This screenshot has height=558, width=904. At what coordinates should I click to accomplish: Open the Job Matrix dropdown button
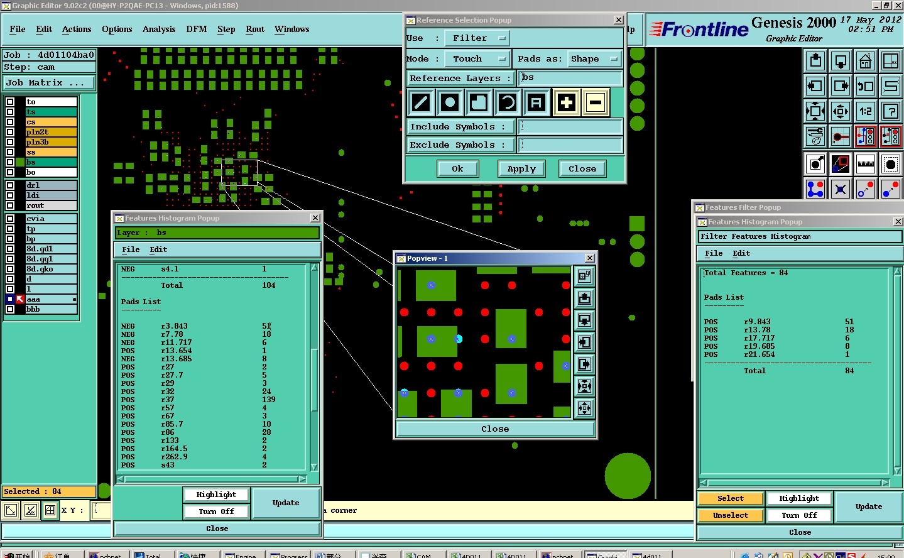(x=48, y=83)
